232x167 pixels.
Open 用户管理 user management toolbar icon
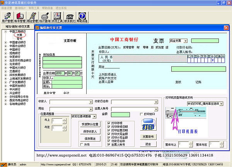[x=7, y=17]
